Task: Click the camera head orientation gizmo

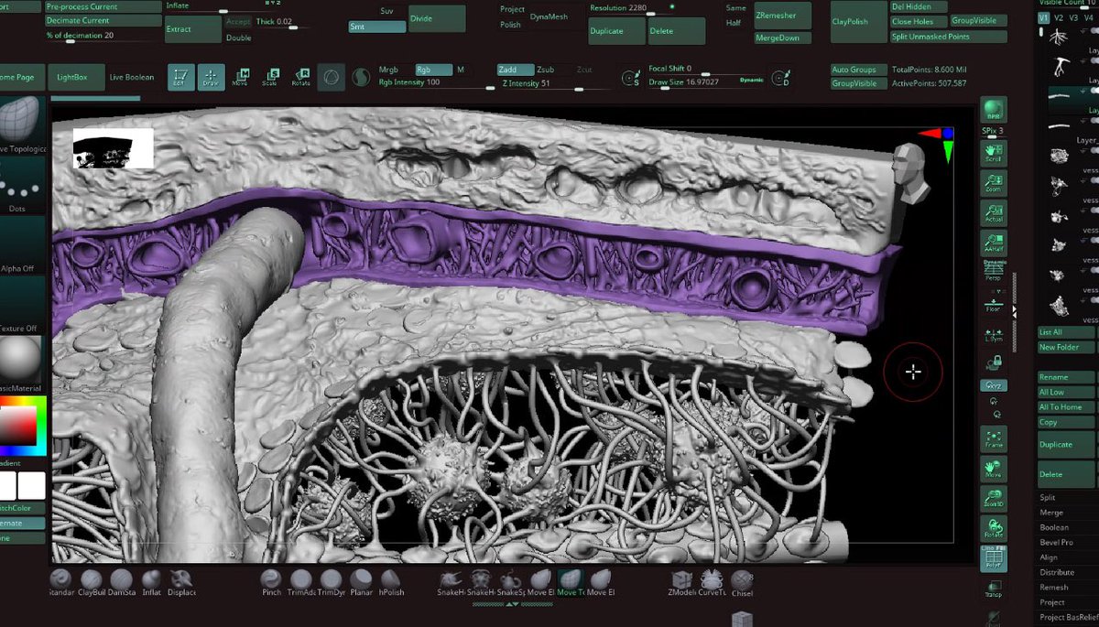Action: pos(911,173)
